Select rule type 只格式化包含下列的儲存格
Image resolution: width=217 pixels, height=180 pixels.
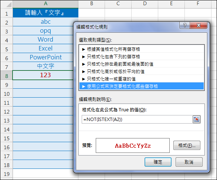[x=142, y=57]
